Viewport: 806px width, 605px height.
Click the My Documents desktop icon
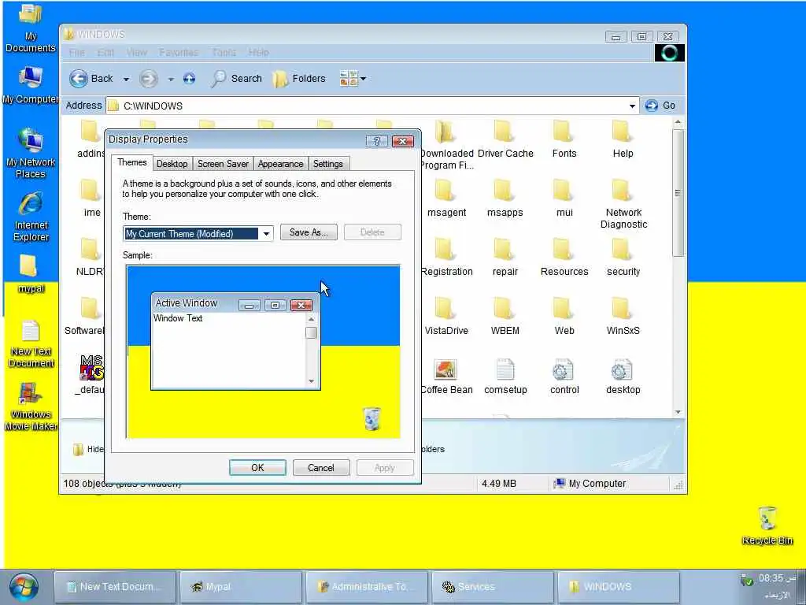[x=31, y=28]
